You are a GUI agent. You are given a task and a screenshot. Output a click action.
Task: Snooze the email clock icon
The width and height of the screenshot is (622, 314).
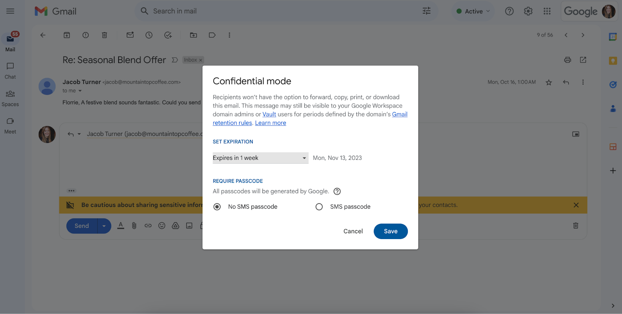[149, 35]
